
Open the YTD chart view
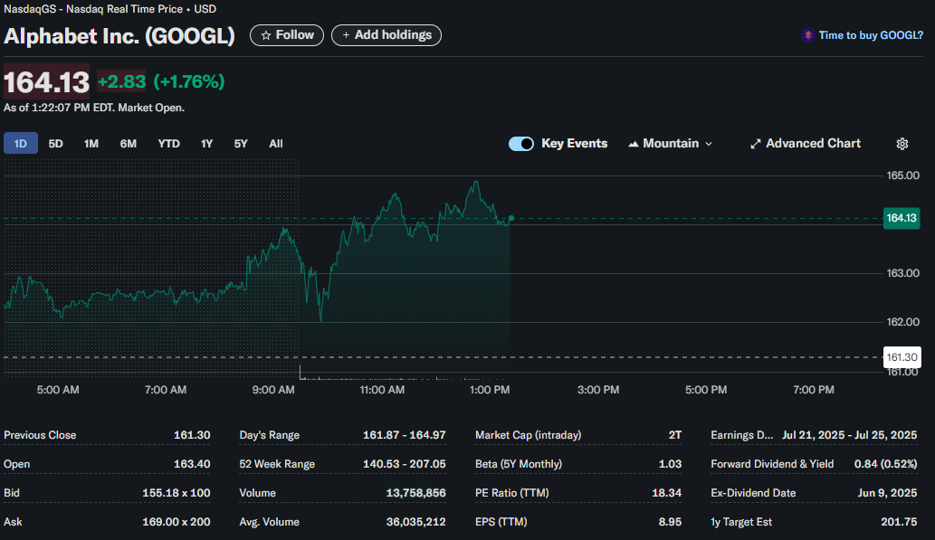coord(168,143)
